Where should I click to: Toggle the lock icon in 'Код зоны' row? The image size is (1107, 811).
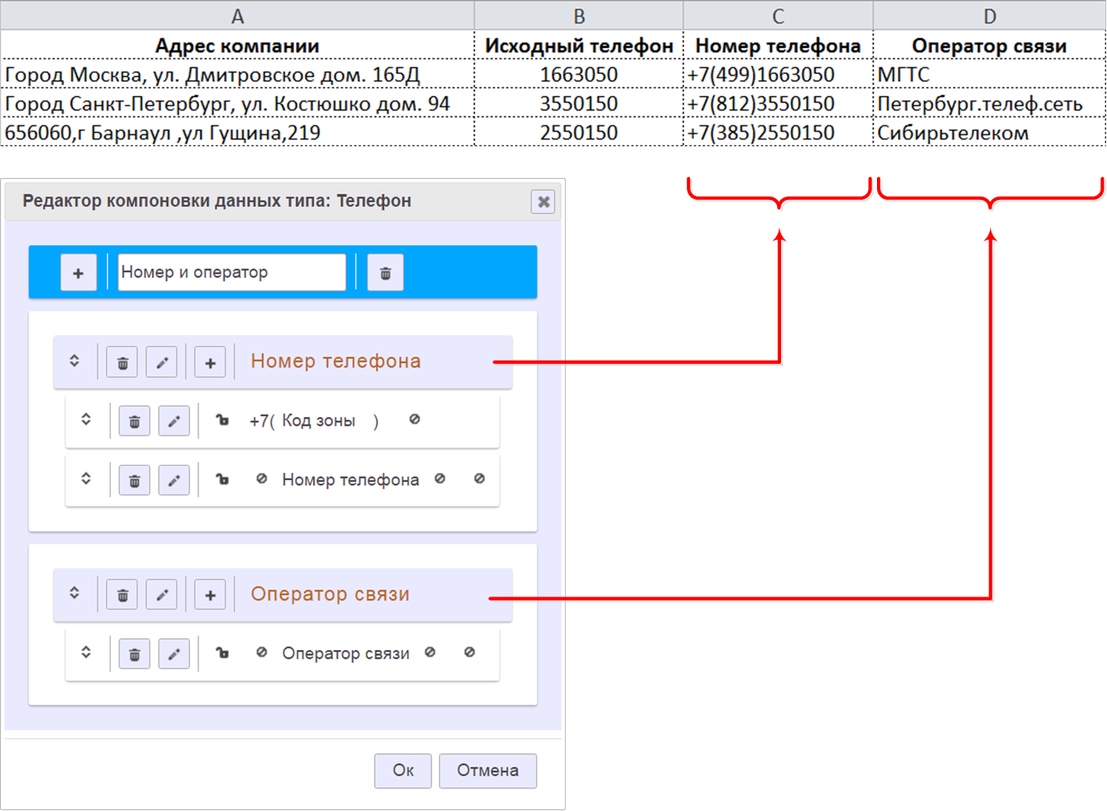[222, 420]
